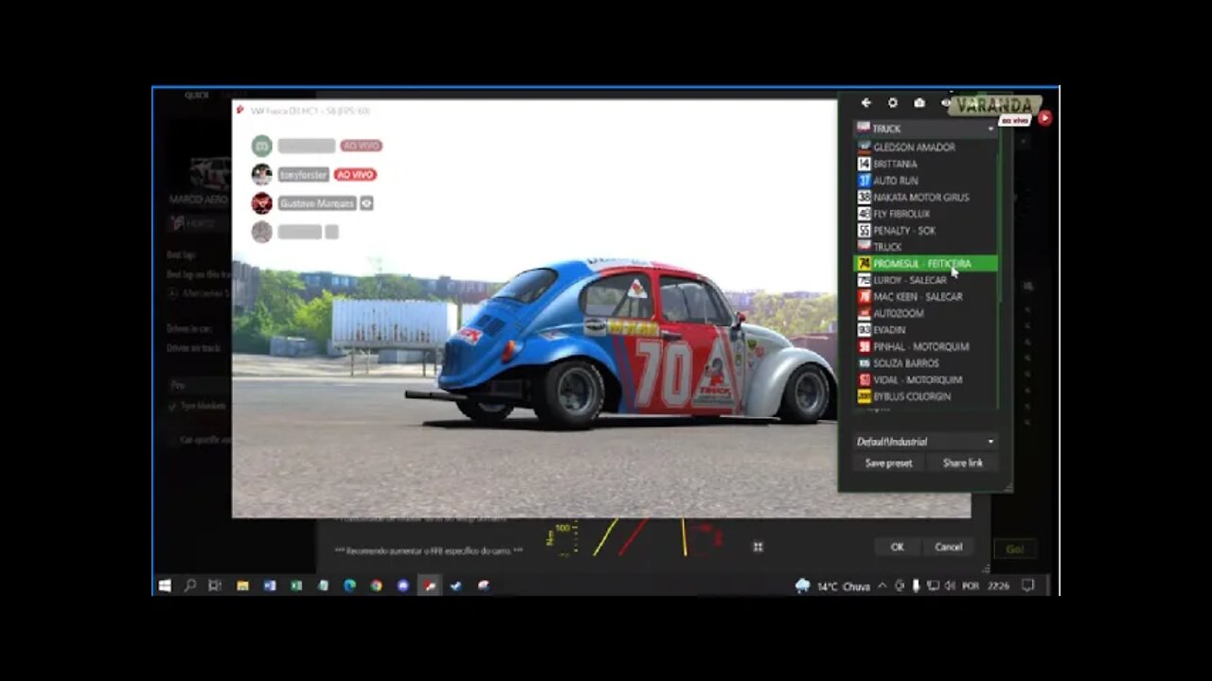1212x681 pixels.
Task: Open notification center icon
Action: [1028, 586]
